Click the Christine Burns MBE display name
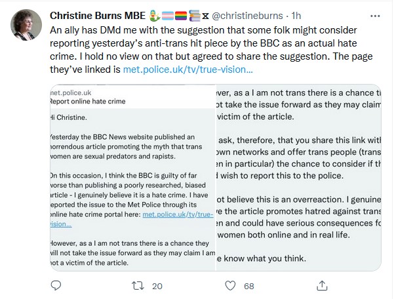394x299 pixels. pyautogui.click(x=98, y=16)
